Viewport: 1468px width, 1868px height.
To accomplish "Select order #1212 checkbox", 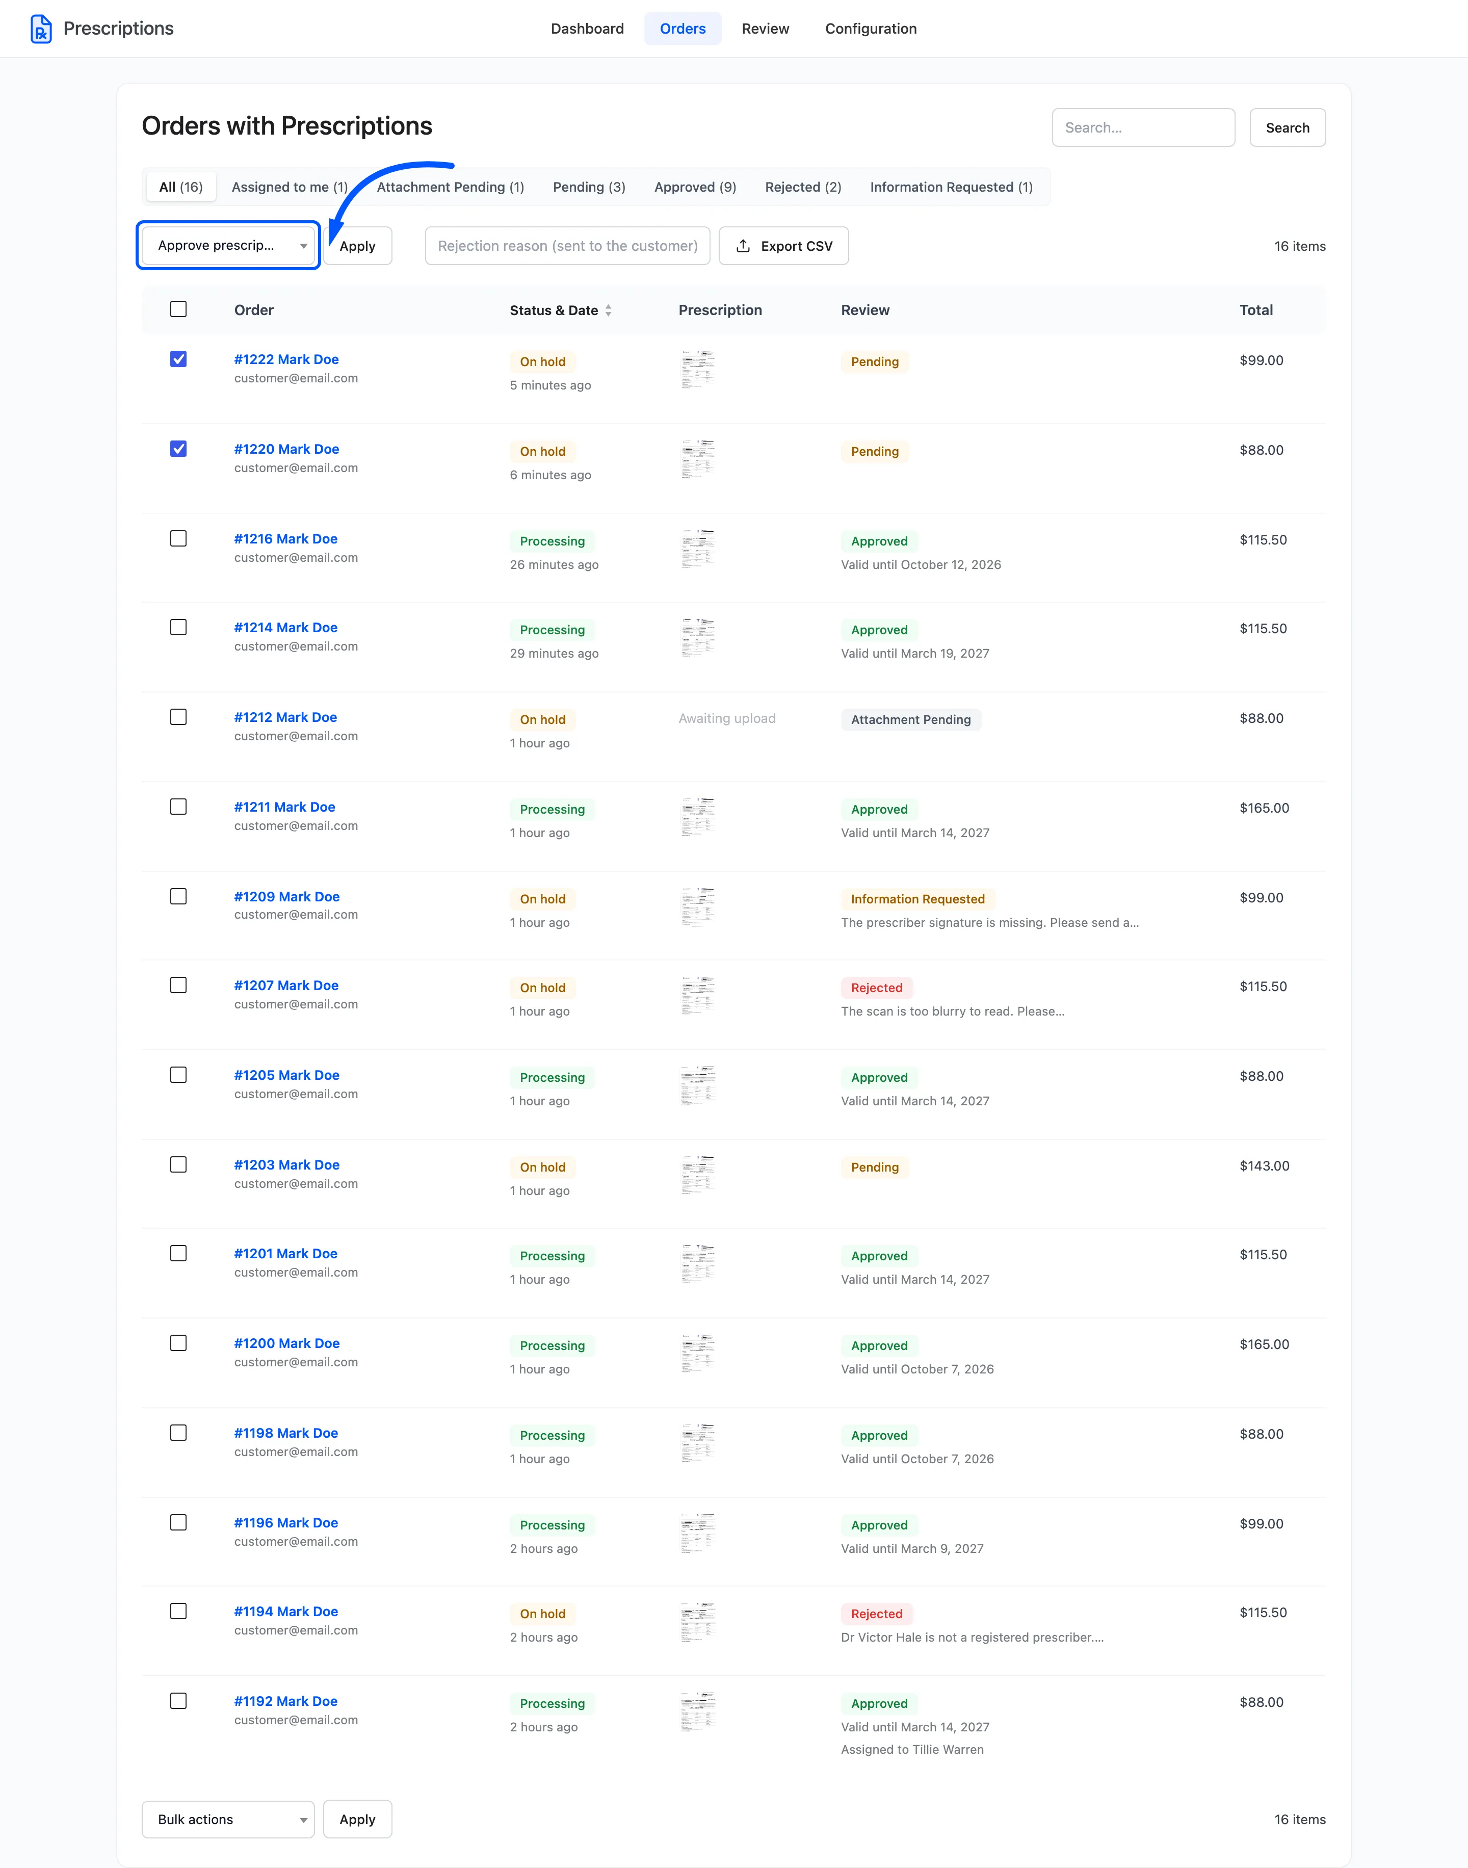I will (178, 717).
